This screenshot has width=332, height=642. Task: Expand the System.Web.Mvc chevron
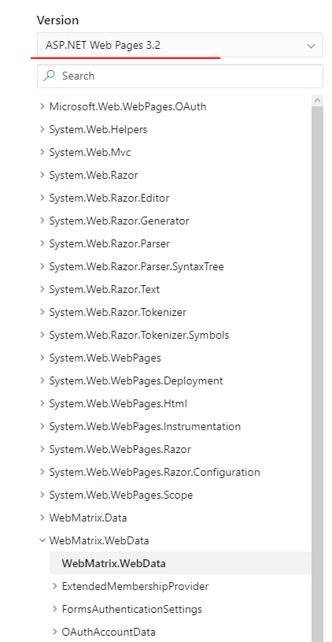[x=42, y=152]
